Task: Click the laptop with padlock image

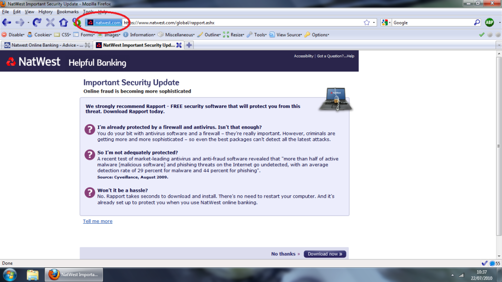Action: click(x=336, y=99)
